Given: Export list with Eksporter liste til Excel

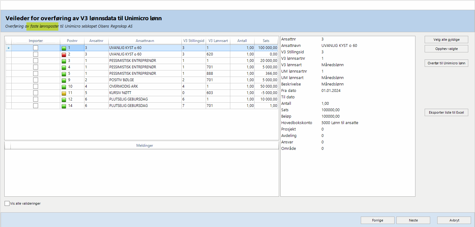Looking at the screenshot, I should tap(446, 113).
